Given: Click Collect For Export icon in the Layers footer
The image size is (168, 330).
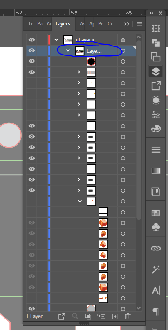Looking at the screenshot, I should (62, 316).
